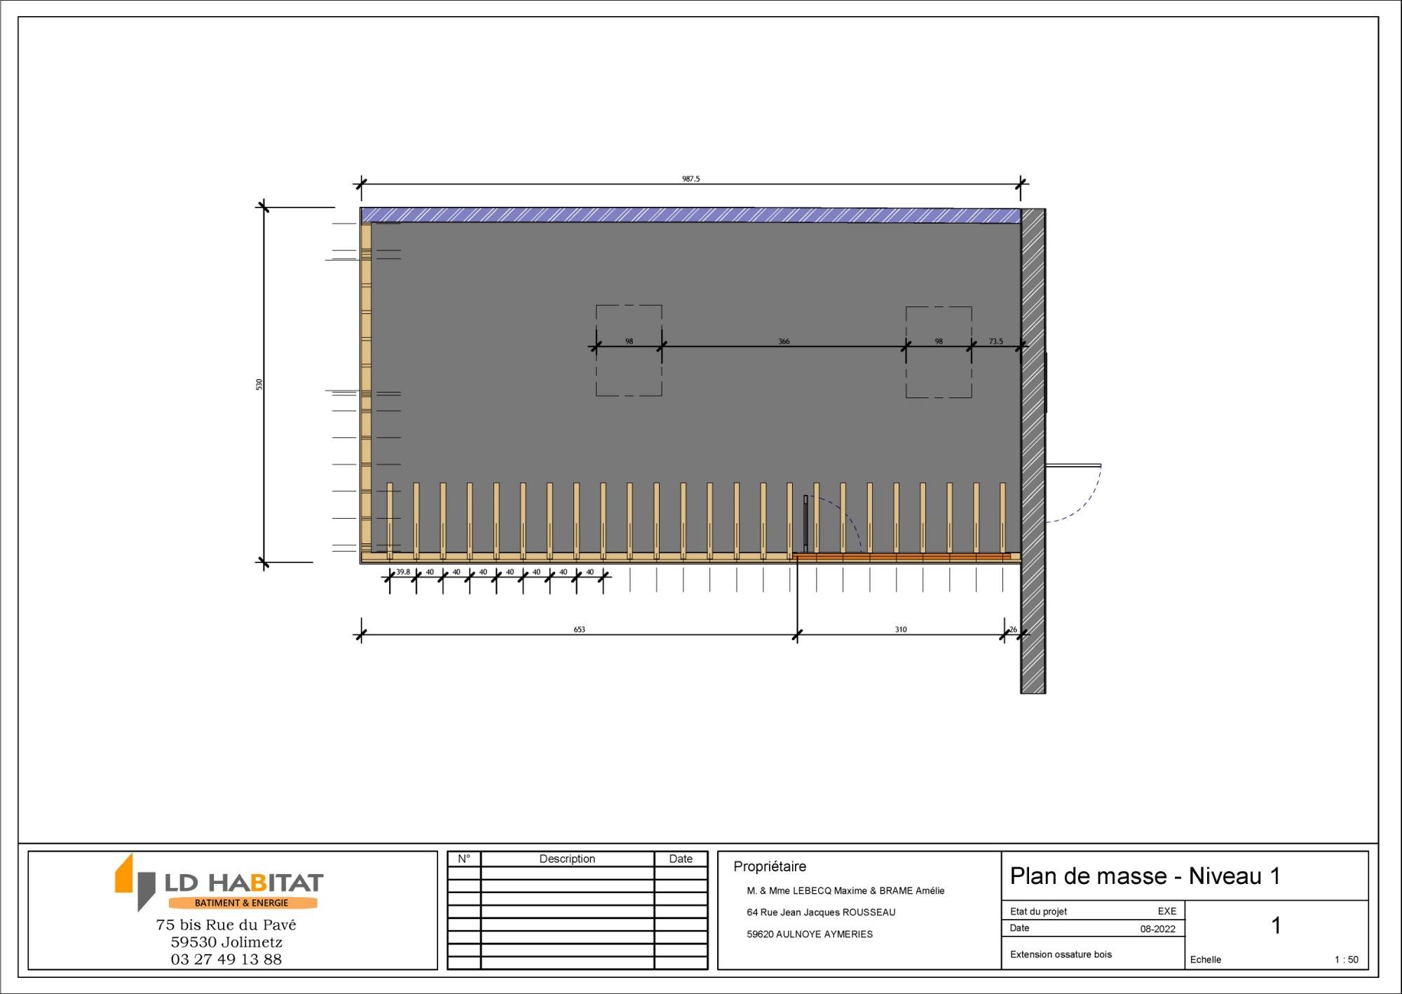Click the 987.5 overall width dimension

coord(690,179)
